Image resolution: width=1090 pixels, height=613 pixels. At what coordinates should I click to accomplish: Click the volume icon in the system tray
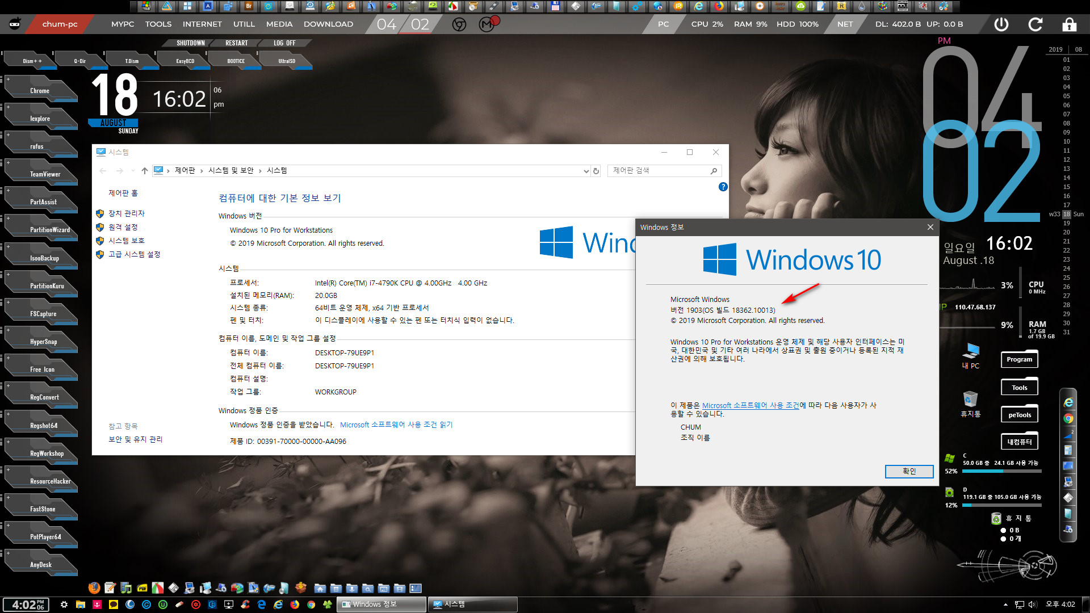pyautogui.click(x=1033, y=604)
